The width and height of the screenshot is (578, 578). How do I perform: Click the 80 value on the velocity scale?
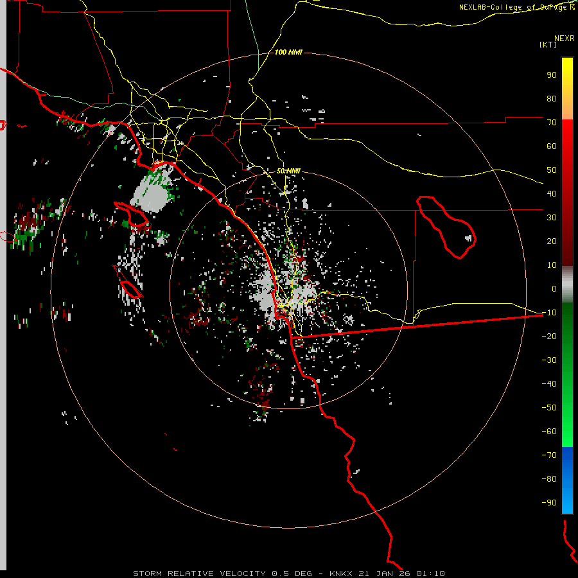point(552,98)
